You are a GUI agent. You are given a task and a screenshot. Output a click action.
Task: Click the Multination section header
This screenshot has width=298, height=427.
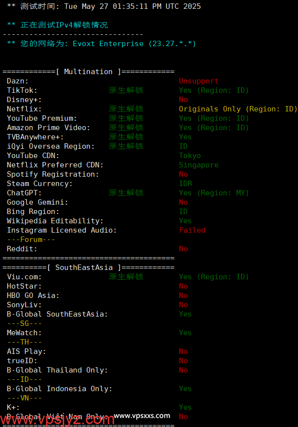coord(88,72)
